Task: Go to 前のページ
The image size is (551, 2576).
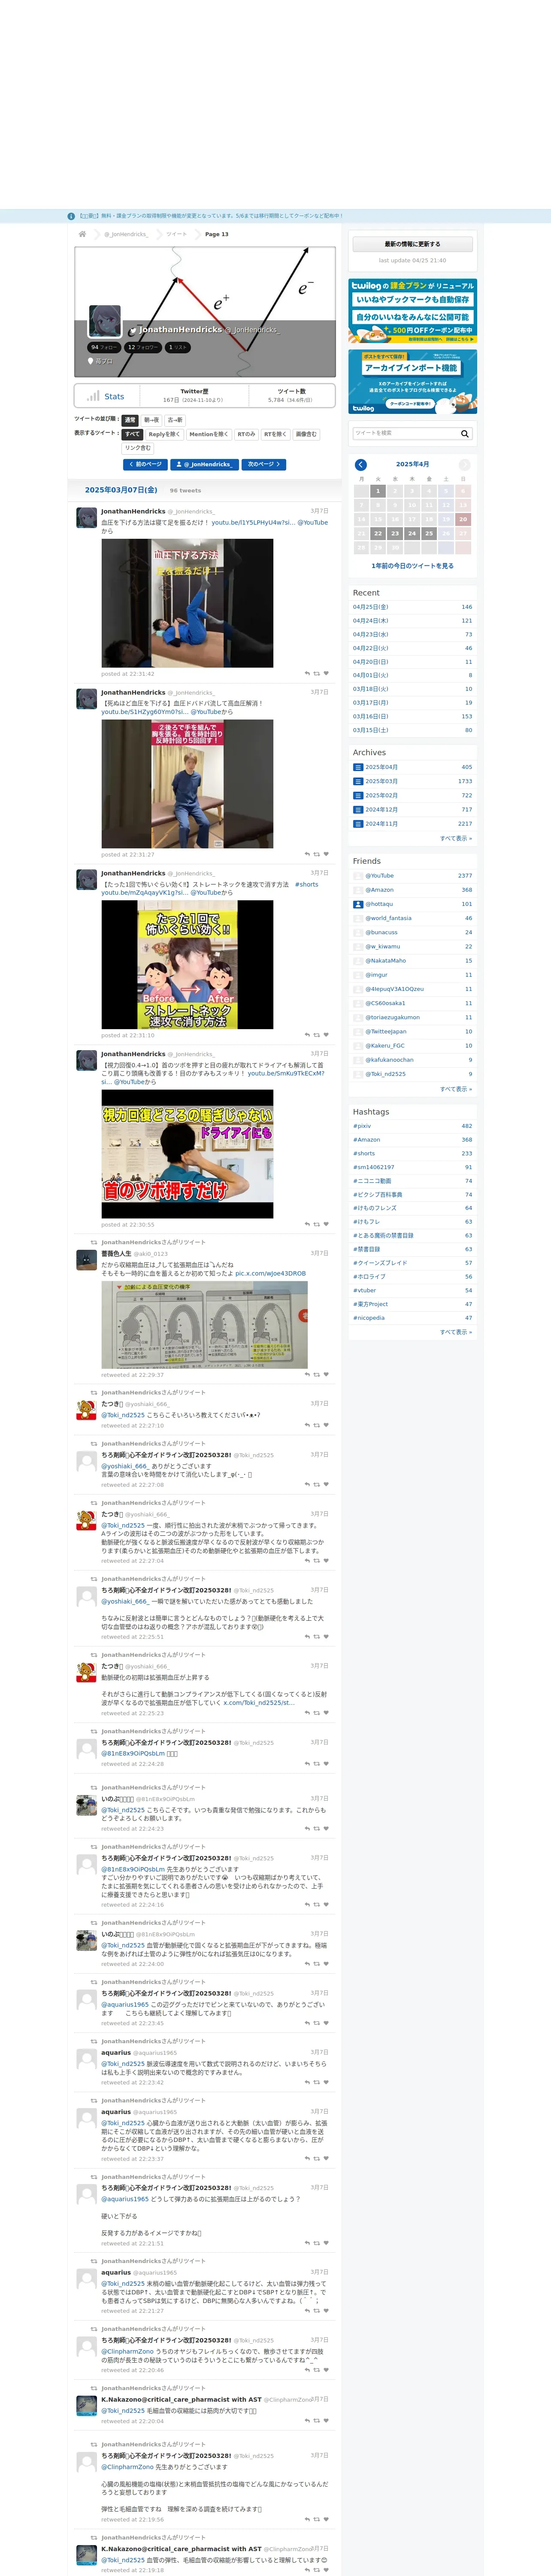Action: [145, 465]
